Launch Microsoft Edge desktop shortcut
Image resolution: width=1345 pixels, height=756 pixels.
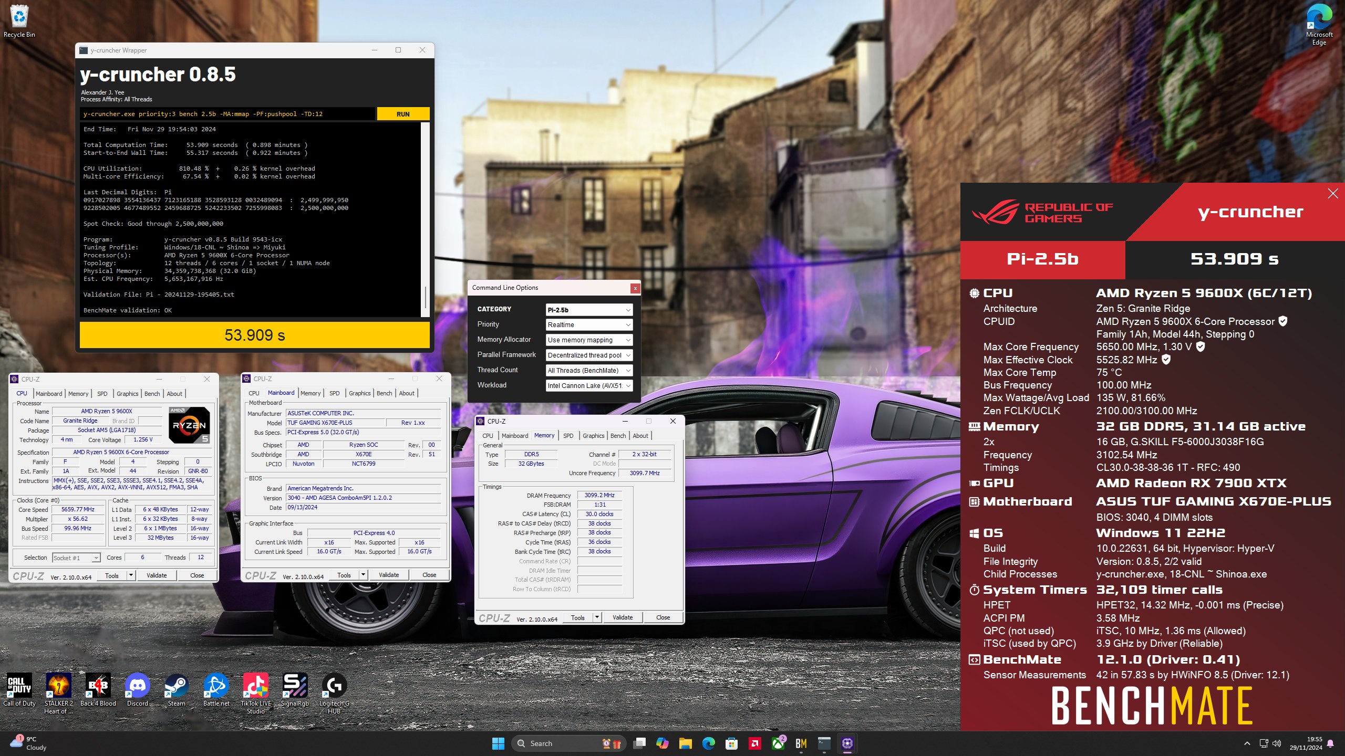click(1319, 24)
